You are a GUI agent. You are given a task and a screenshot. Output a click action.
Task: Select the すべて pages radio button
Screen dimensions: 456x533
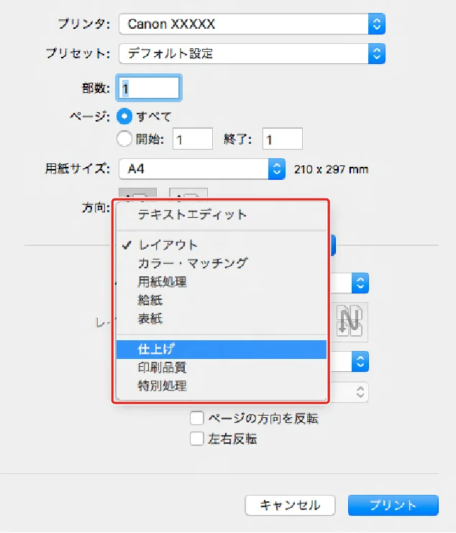coord(124,117)
